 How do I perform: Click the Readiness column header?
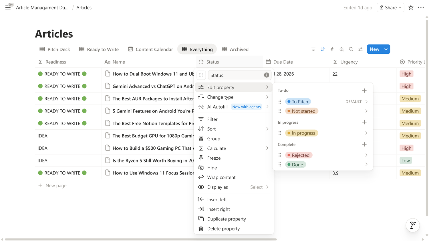(68, 62)
